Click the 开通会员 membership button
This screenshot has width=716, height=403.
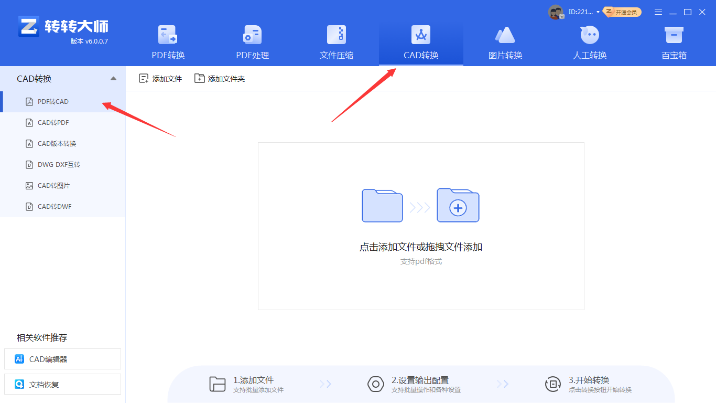coord(622,12)
